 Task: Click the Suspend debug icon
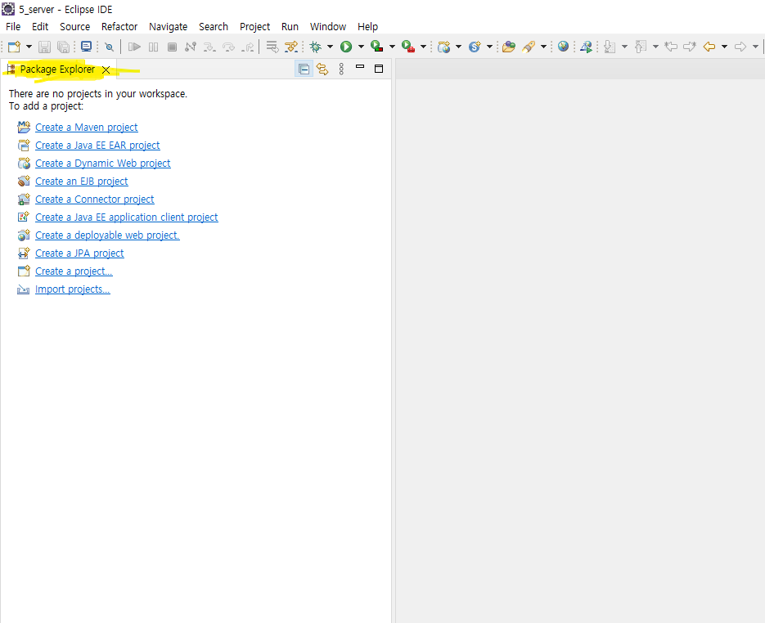coord(153,47)
